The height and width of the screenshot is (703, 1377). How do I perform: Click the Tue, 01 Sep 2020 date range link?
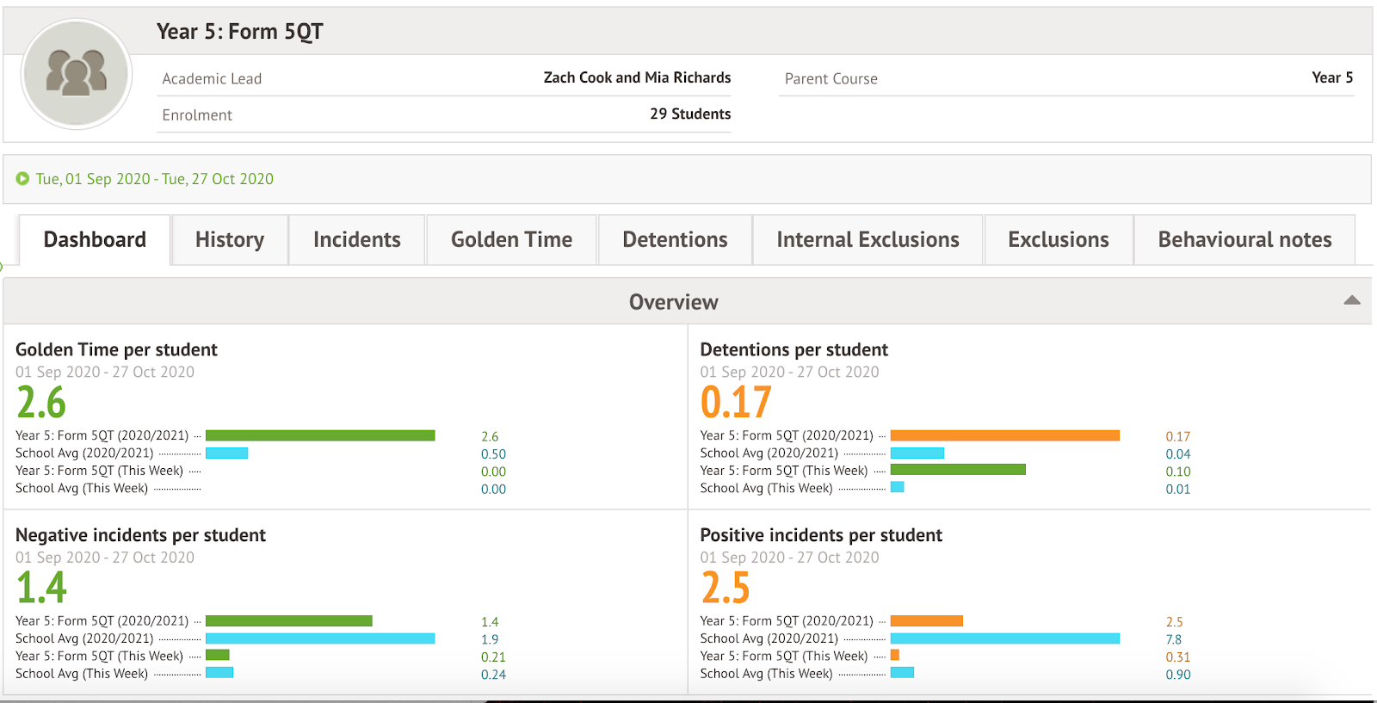[x=155, y=179]
